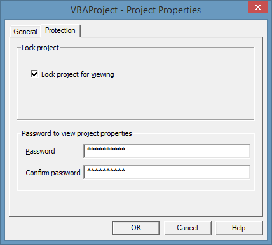This screenshot has height=245, width=272.
Task: Click the 'Confirm password' field label
Action: (x=53, y=173)
